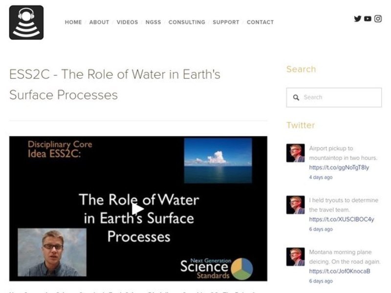Click avatar beside Montana plane deicing tweet
This screenshot has width=391, height=293.
(x=295, y=257)
